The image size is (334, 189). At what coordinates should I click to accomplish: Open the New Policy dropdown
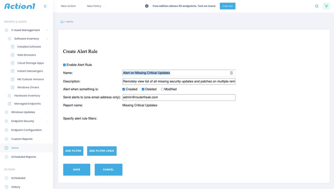click(x=96, y=6)
